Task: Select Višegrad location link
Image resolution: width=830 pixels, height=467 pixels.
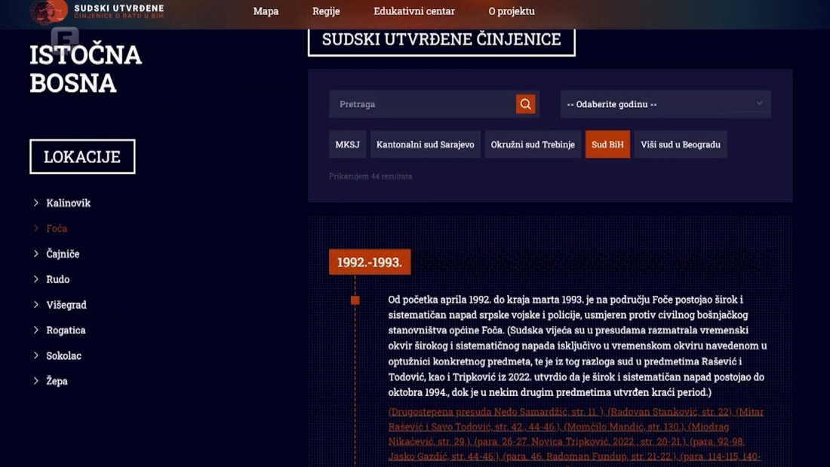Action: [x=66, y=305]
